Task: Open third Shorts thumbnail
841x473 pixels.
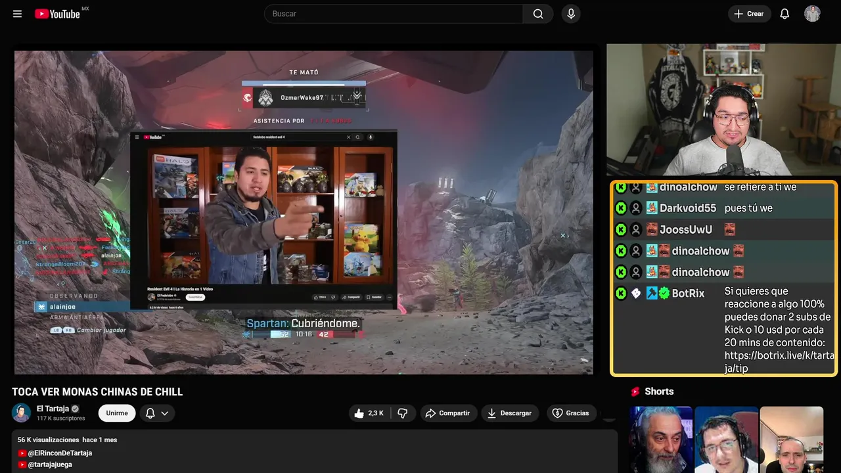Action: click(791, 439)
